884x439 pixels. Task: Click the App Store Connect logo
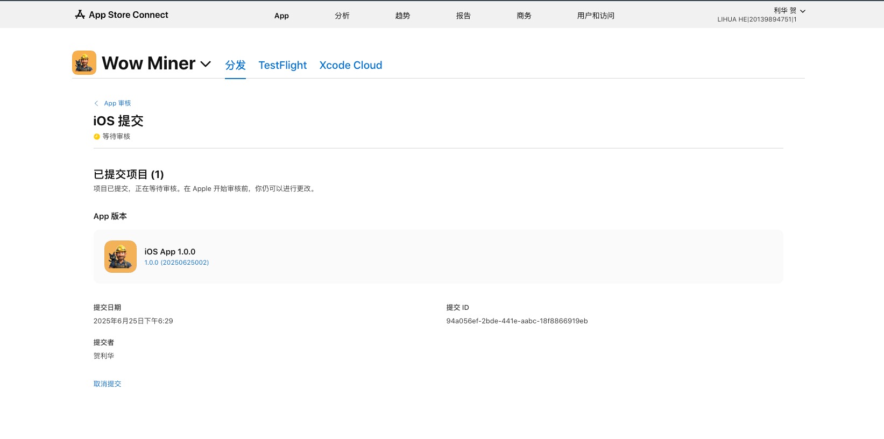pos(122,15)
